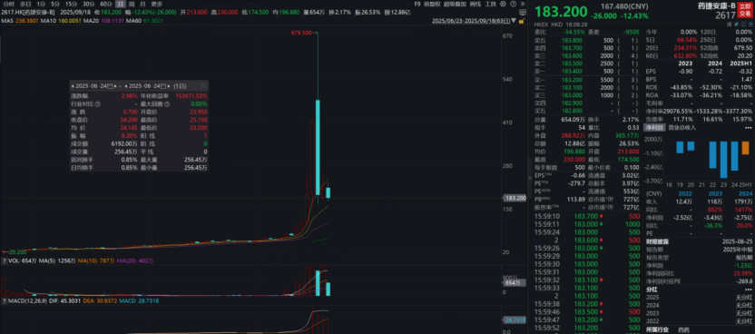755x334 pixels.
Task: Click the pencil note icon beside stock code
Action: [737, 25]
